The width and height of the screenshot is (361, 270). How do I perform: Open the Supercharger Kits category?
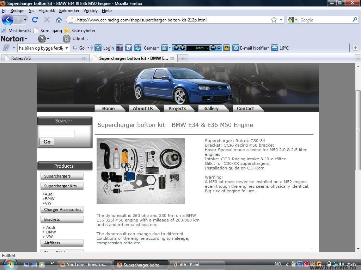click(x=62, y=186)
